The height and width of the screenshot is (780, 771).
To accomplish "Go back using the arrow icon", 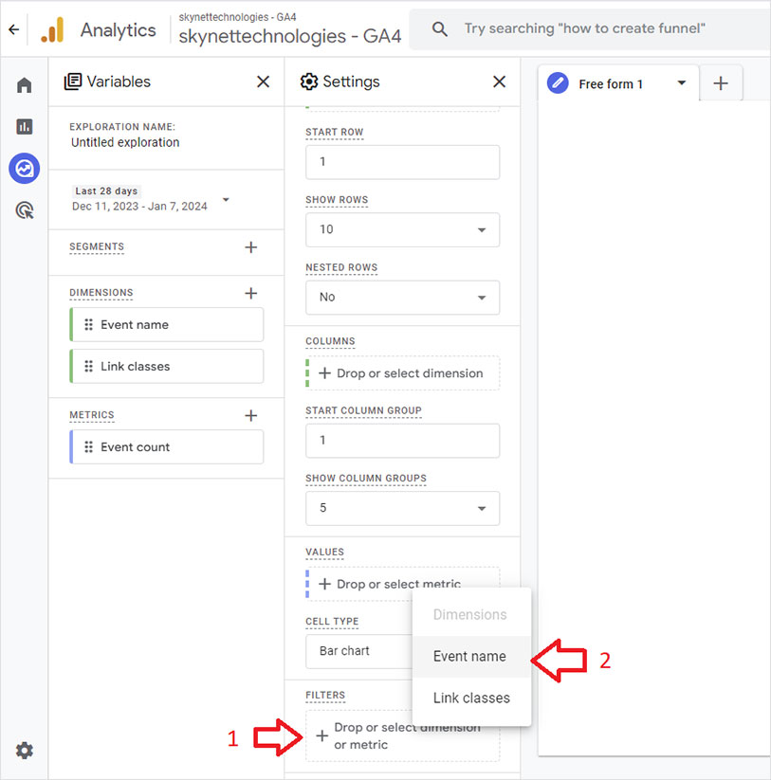I will pos(13,29).
